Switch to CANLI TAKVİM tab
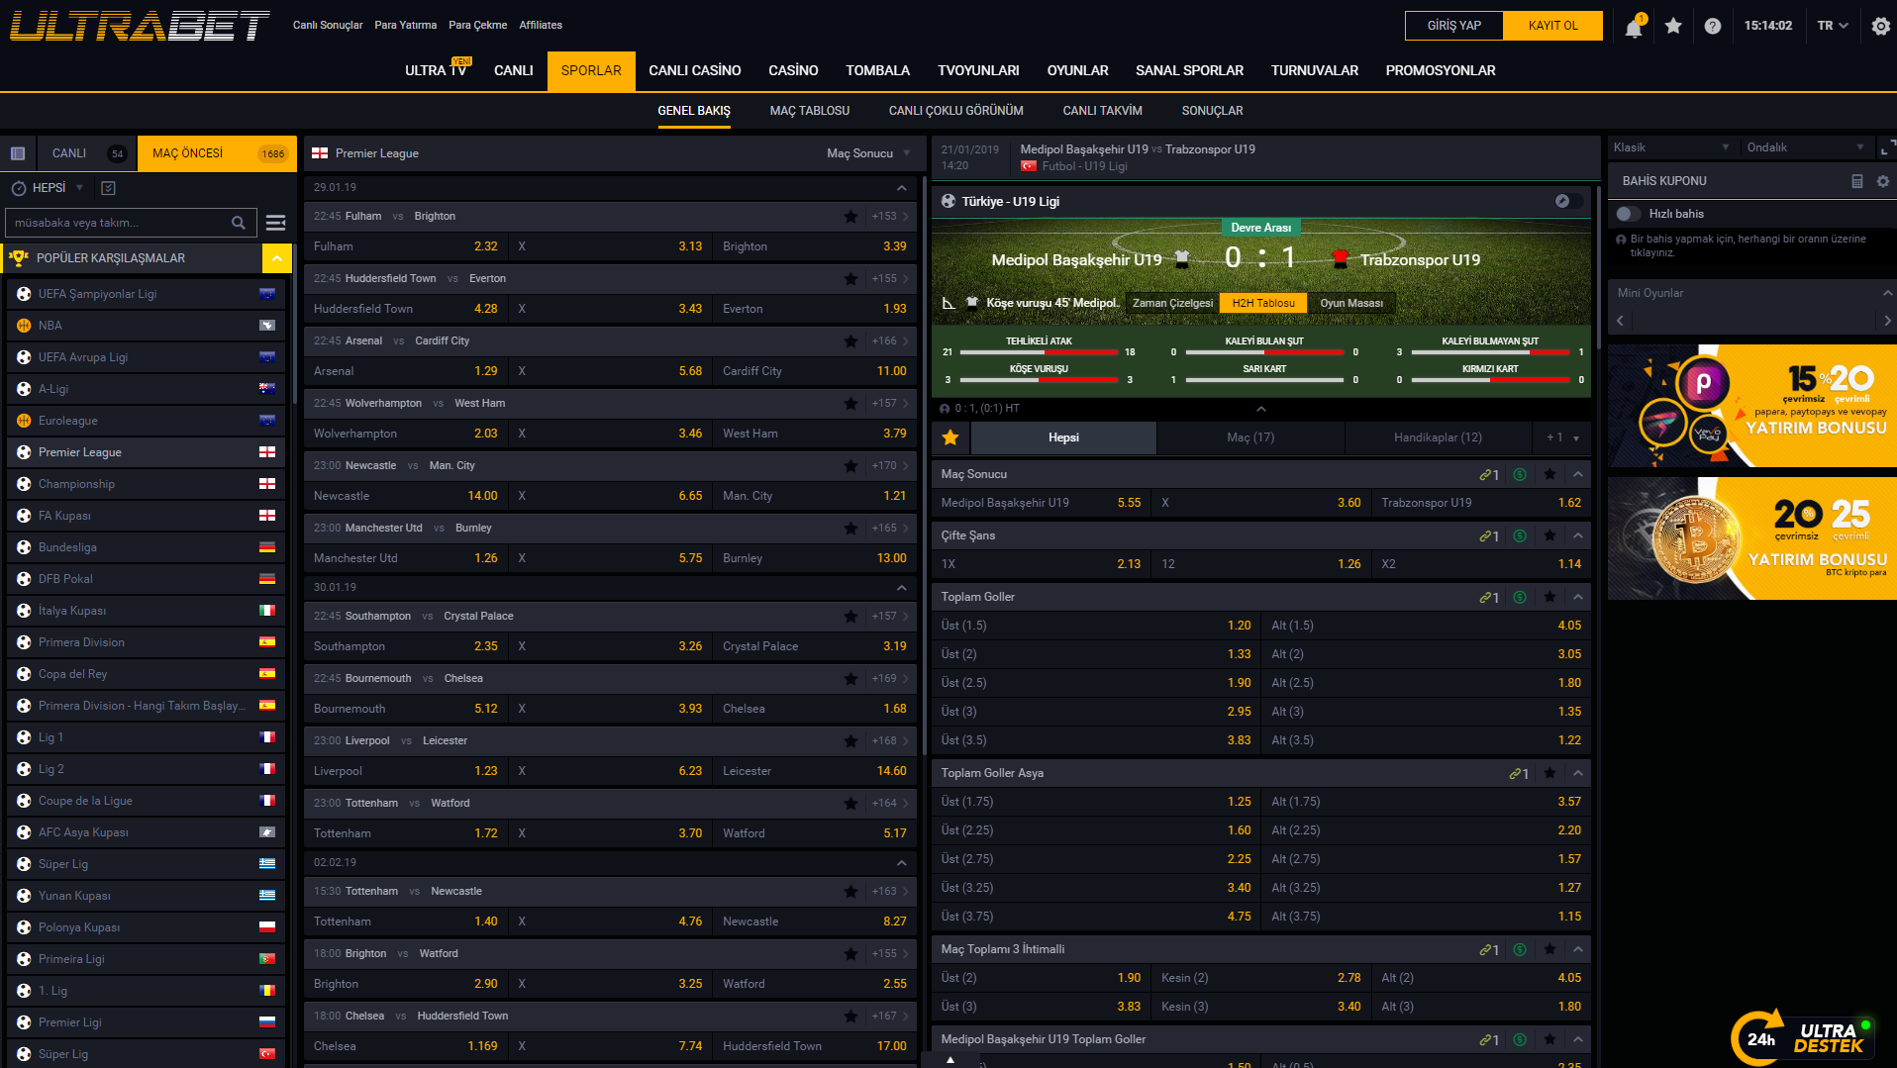 point(1102,111)
